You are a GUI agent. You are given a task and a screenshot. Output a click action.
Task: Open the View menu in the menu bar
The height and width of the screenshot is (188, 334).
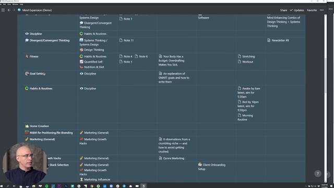9,4
